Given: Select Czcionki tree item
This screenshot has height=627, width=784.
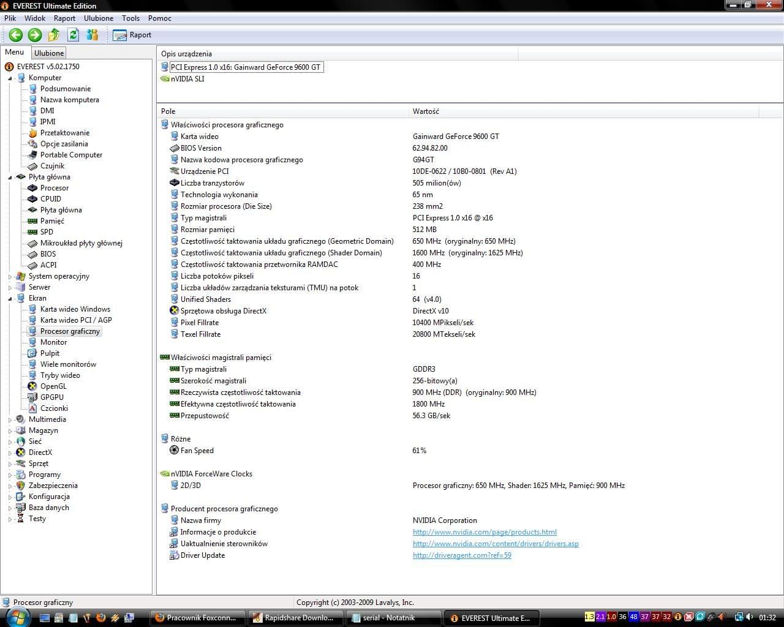Looking at the screenshot, I should click(54, 408).
